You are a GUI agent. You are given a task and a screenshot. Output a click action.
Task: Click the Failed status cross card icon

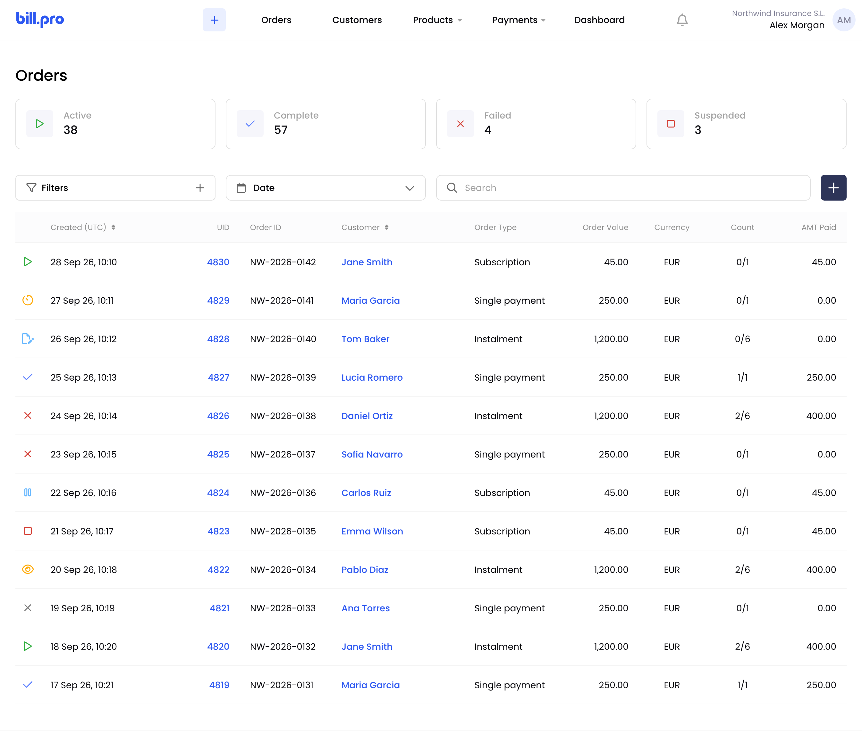tap(460, 124)
